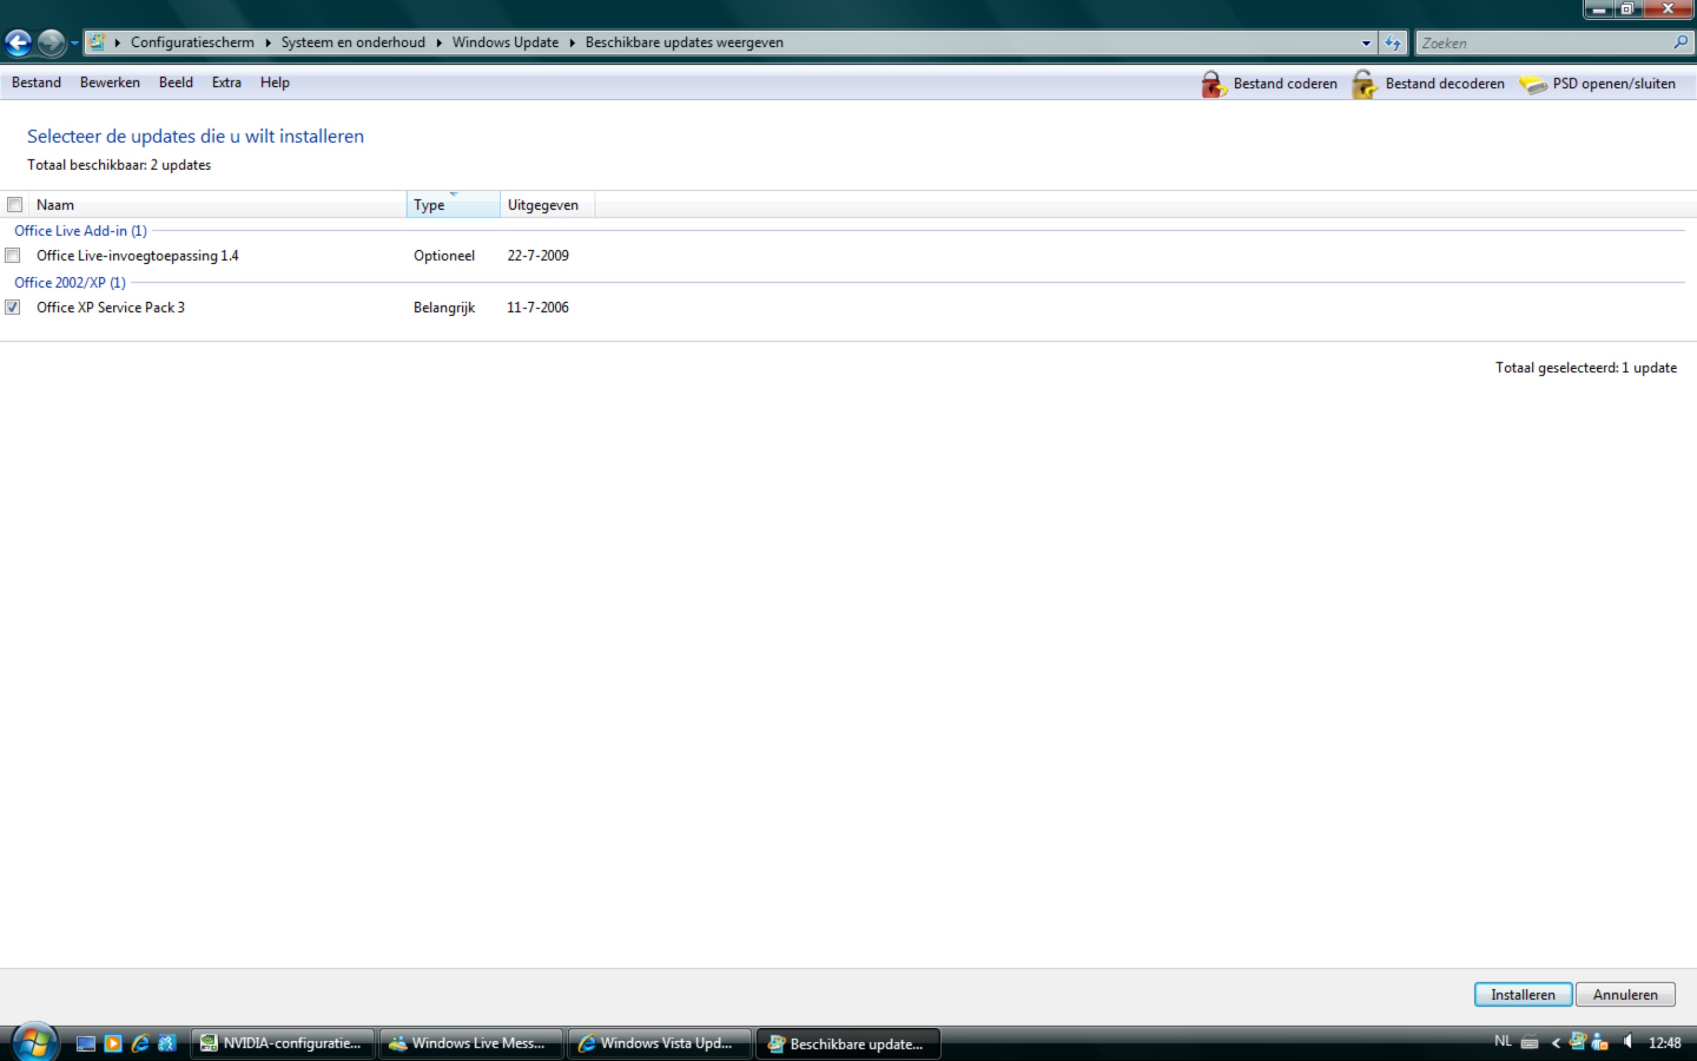Click Beschikbare updates weergeven breadcrumb
This screenshot has height=1061, width=1697.
point(684,42)
